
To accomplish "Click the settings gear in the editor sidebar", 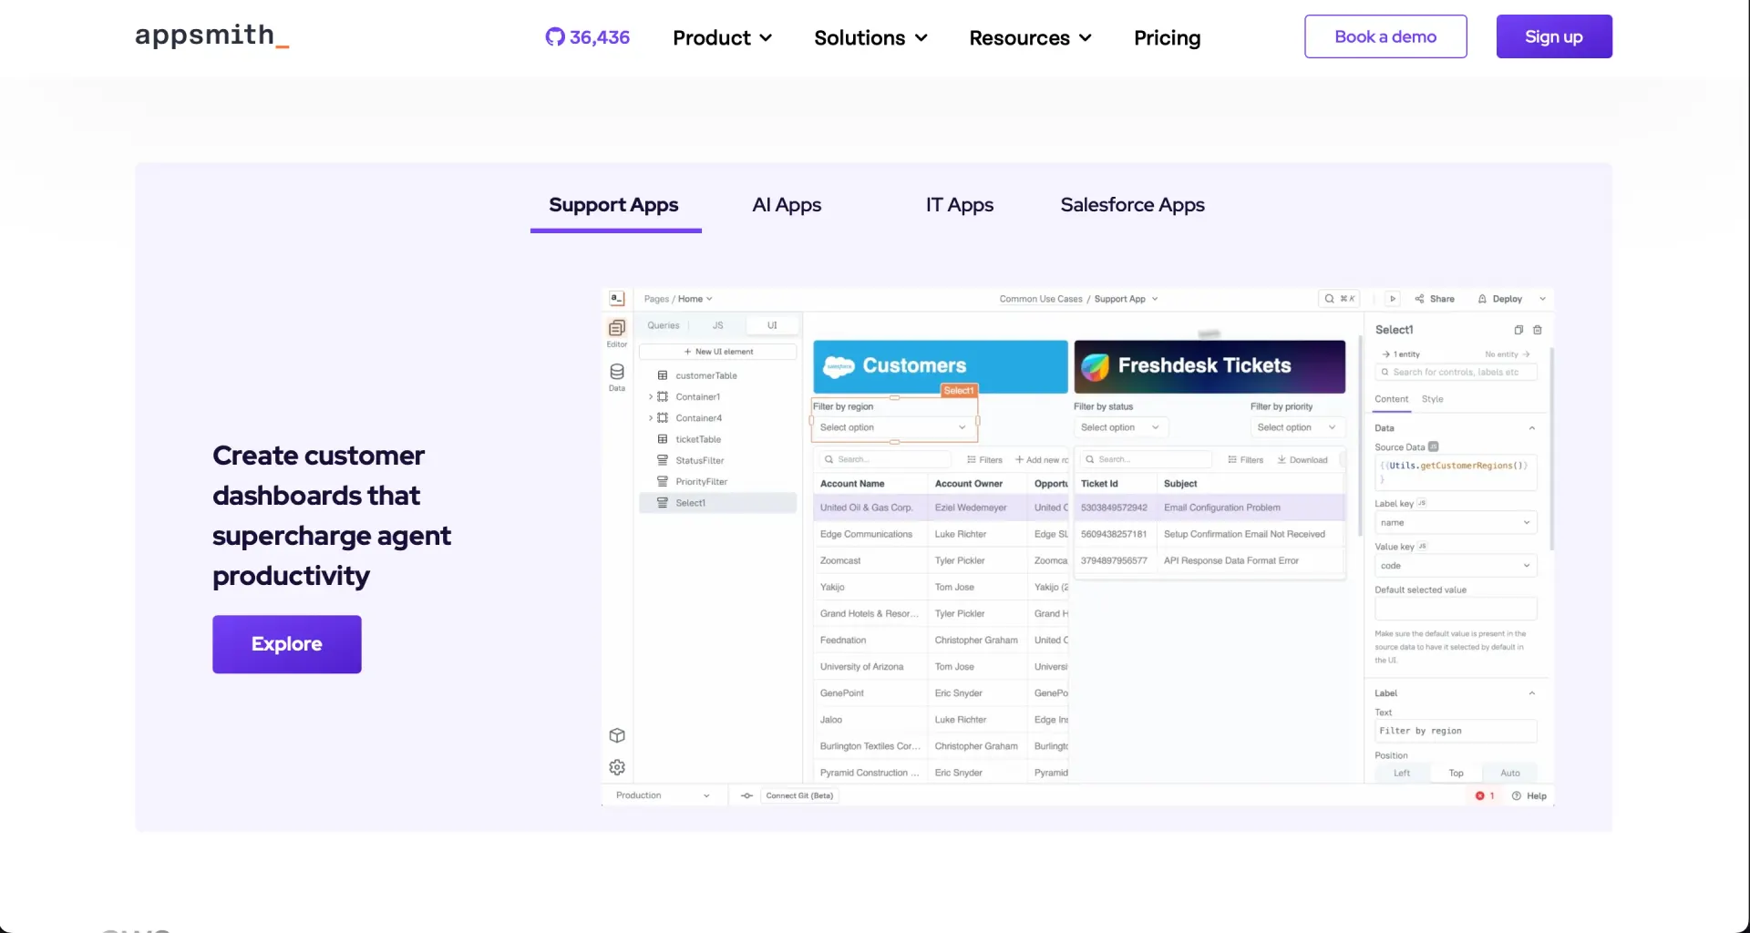I will pos(617,767).
